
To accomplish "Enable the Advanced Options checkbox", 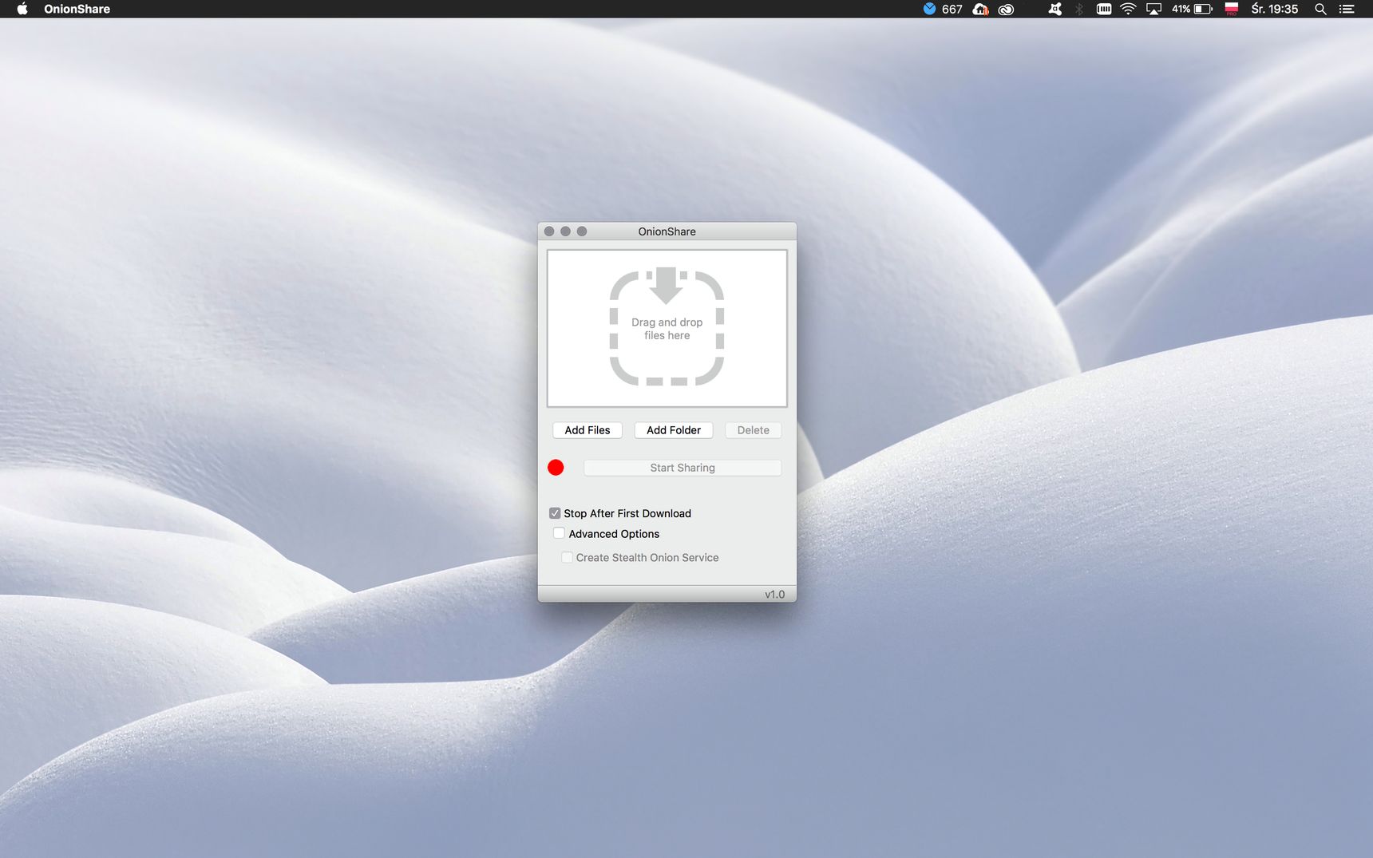I will click(x=559, y=533).
